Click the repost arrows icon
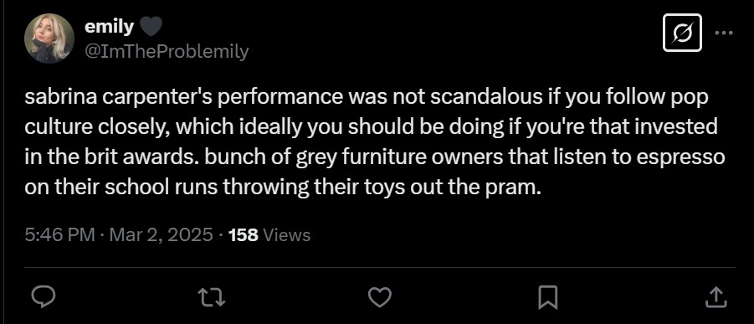Screen dimensions: 754x324 pyautogui.click(x=212, y=297)
